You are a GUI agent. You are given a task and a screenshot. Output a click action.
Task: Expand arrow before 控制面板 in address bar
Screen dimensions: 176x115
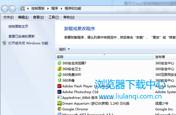coord(28,9)
